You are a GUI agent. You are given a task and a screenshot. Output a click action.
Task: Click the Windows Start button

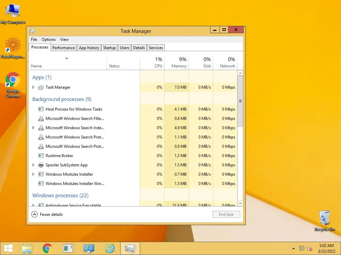pos(8,248)
